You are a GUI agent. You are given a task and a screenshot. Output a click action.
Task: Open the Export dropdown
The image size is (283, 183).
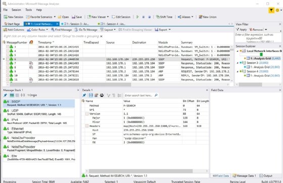(x=162, y=30)
